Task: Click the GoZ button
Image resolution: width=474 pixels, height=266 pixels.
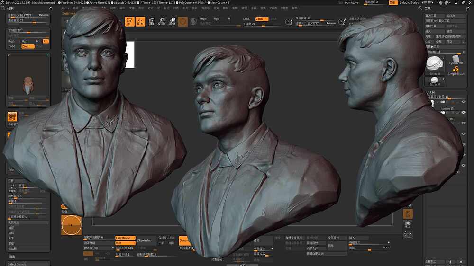Action: (428, 42)
